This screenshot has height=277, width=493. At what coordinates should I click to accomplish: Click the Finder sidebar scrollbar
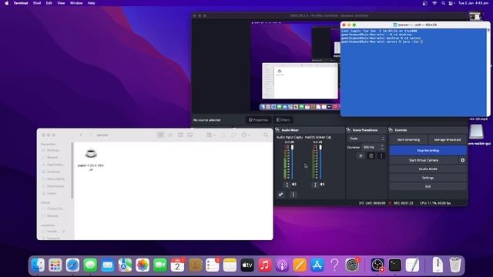72,171
